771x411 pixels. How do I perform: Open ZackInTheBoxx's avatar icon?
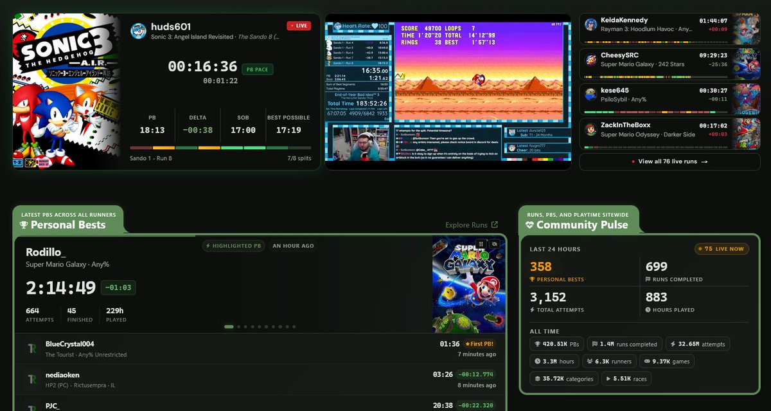click(x=591, y=129)
